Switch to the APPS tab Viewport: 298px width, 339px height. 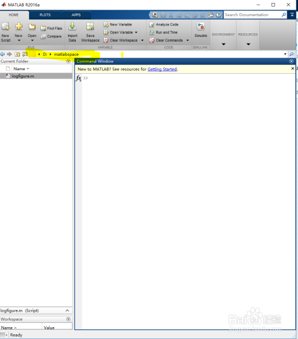(76, 15)
